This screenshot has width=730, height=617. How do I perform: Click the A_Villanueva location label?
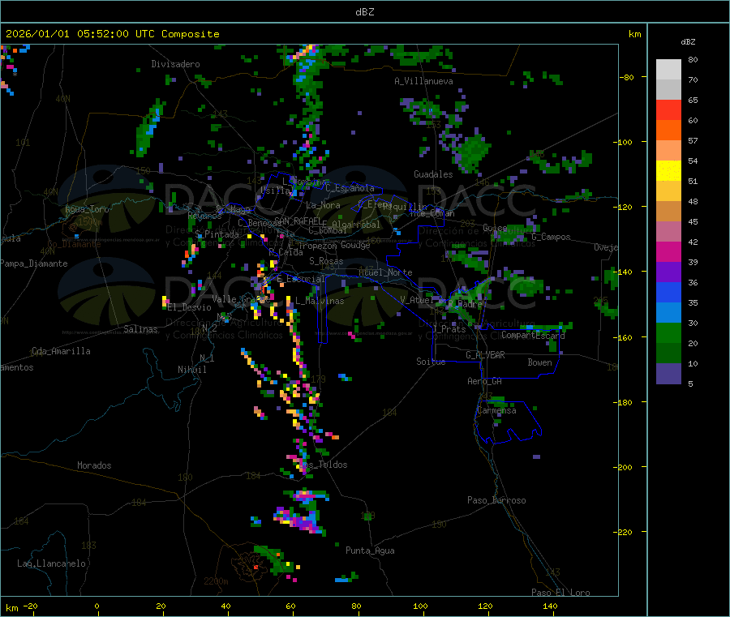pyautogui.click(x=423, y=81)
